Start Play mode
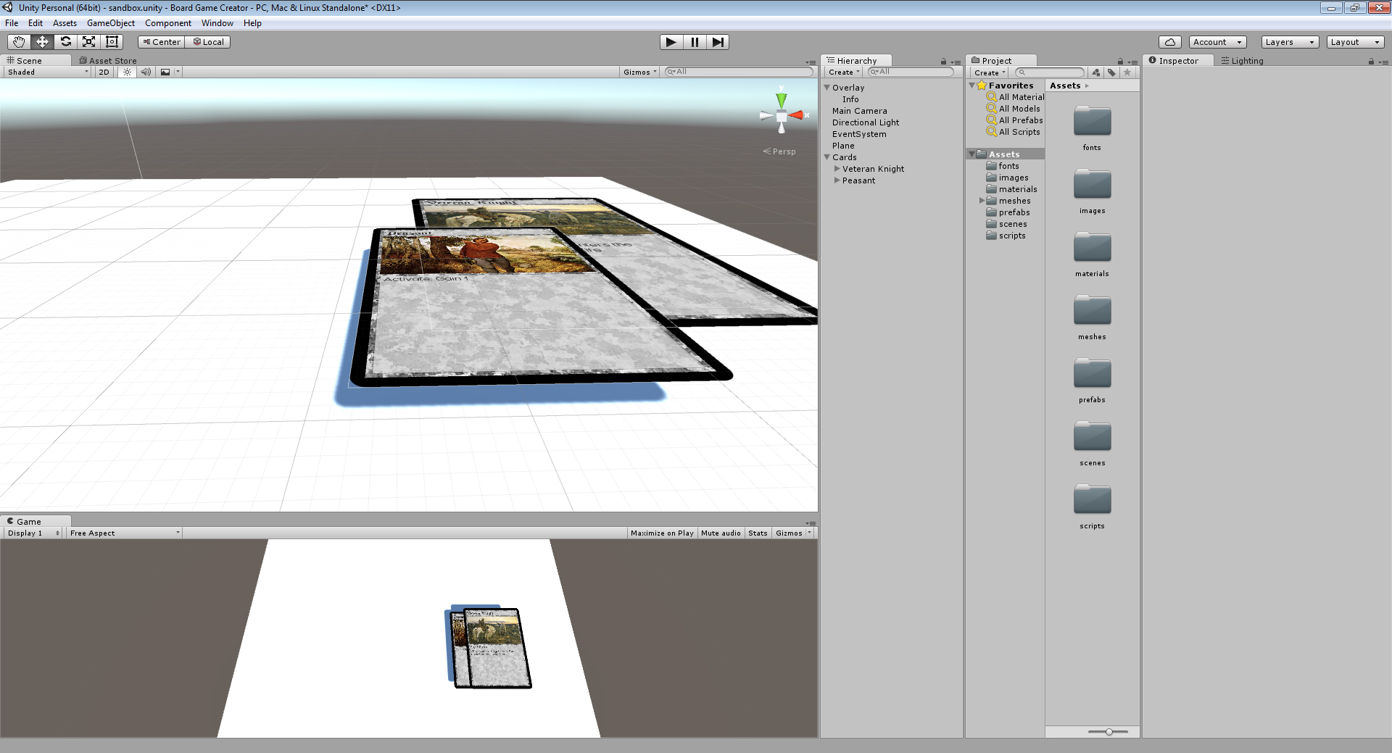This screenshot has height=753, width=1392. 671,42
